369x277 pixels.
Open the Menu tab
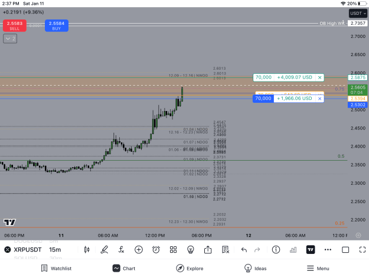pos(318,269)
